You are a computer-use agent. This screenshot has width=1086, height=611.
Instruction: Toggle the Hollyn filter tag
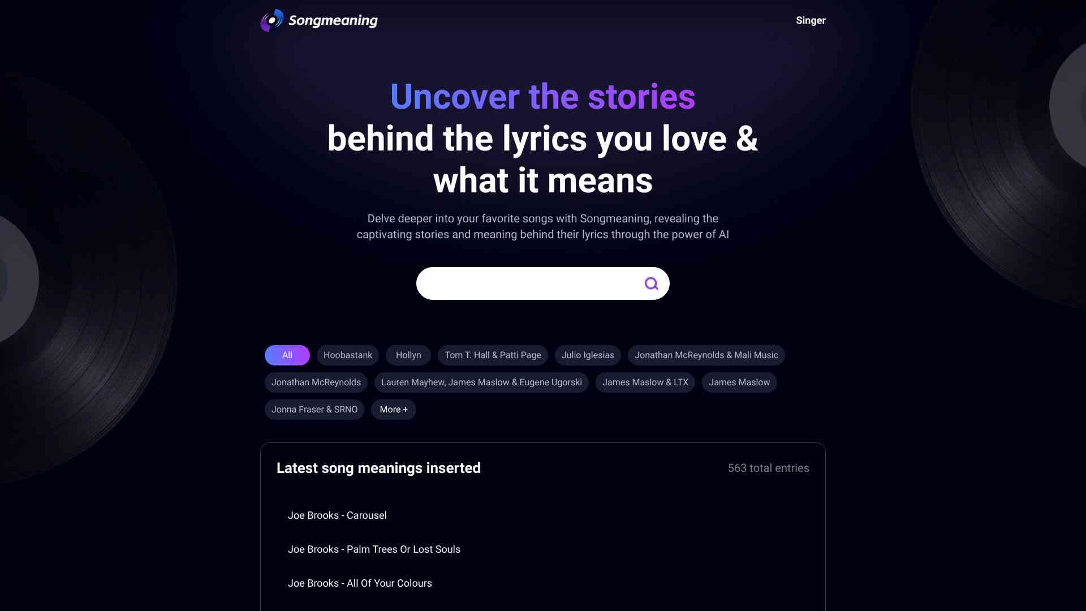[408, 355]
